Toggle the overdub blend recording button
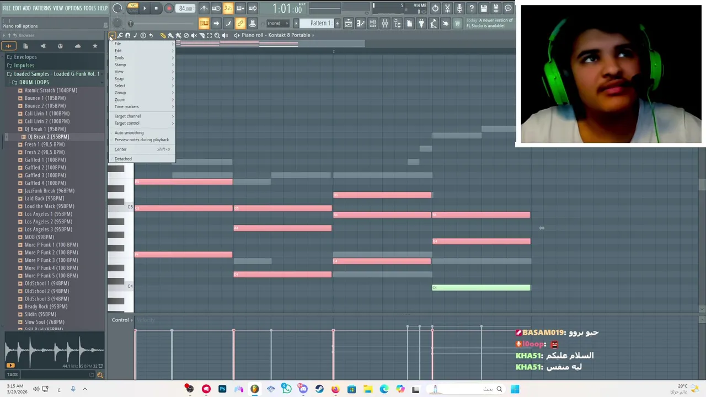The height and width of the screenshot is (397, 706). click(240, 8)
